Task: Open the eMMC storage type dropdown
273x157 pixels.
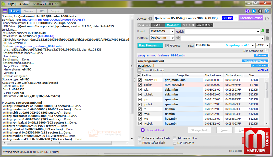Action: click(267, 45)
